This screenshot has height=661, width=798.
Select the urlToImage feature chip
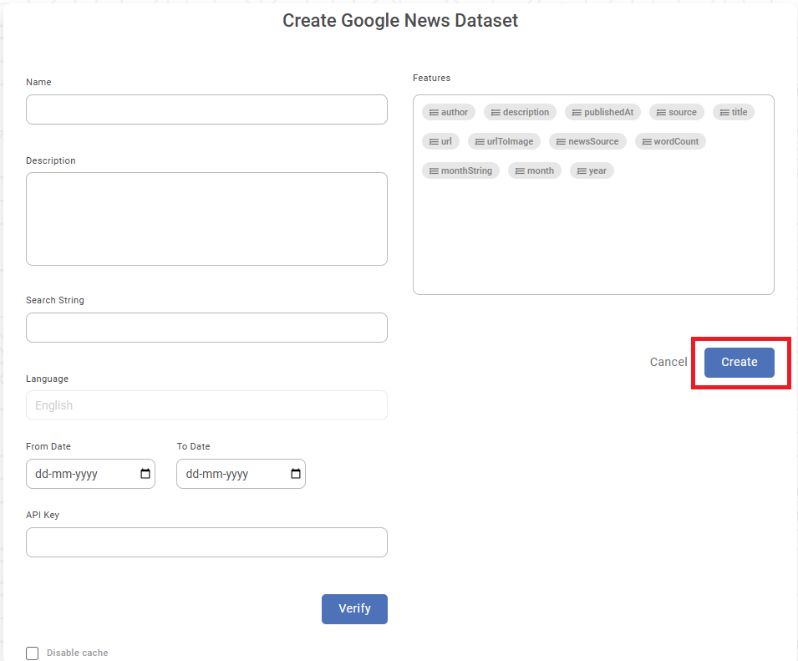pyautogui.click(x=504, y=141)
